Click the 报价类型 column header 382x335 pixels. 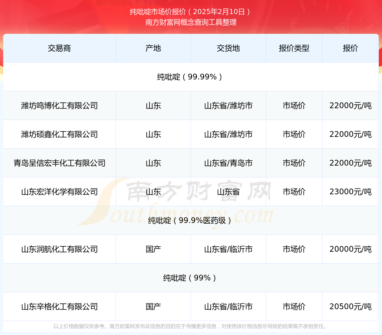tap(294, 48)
